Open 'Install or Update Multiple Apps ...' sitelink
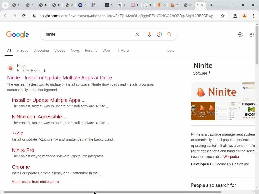Screen dimensions: 259x194 click(49, 100)
